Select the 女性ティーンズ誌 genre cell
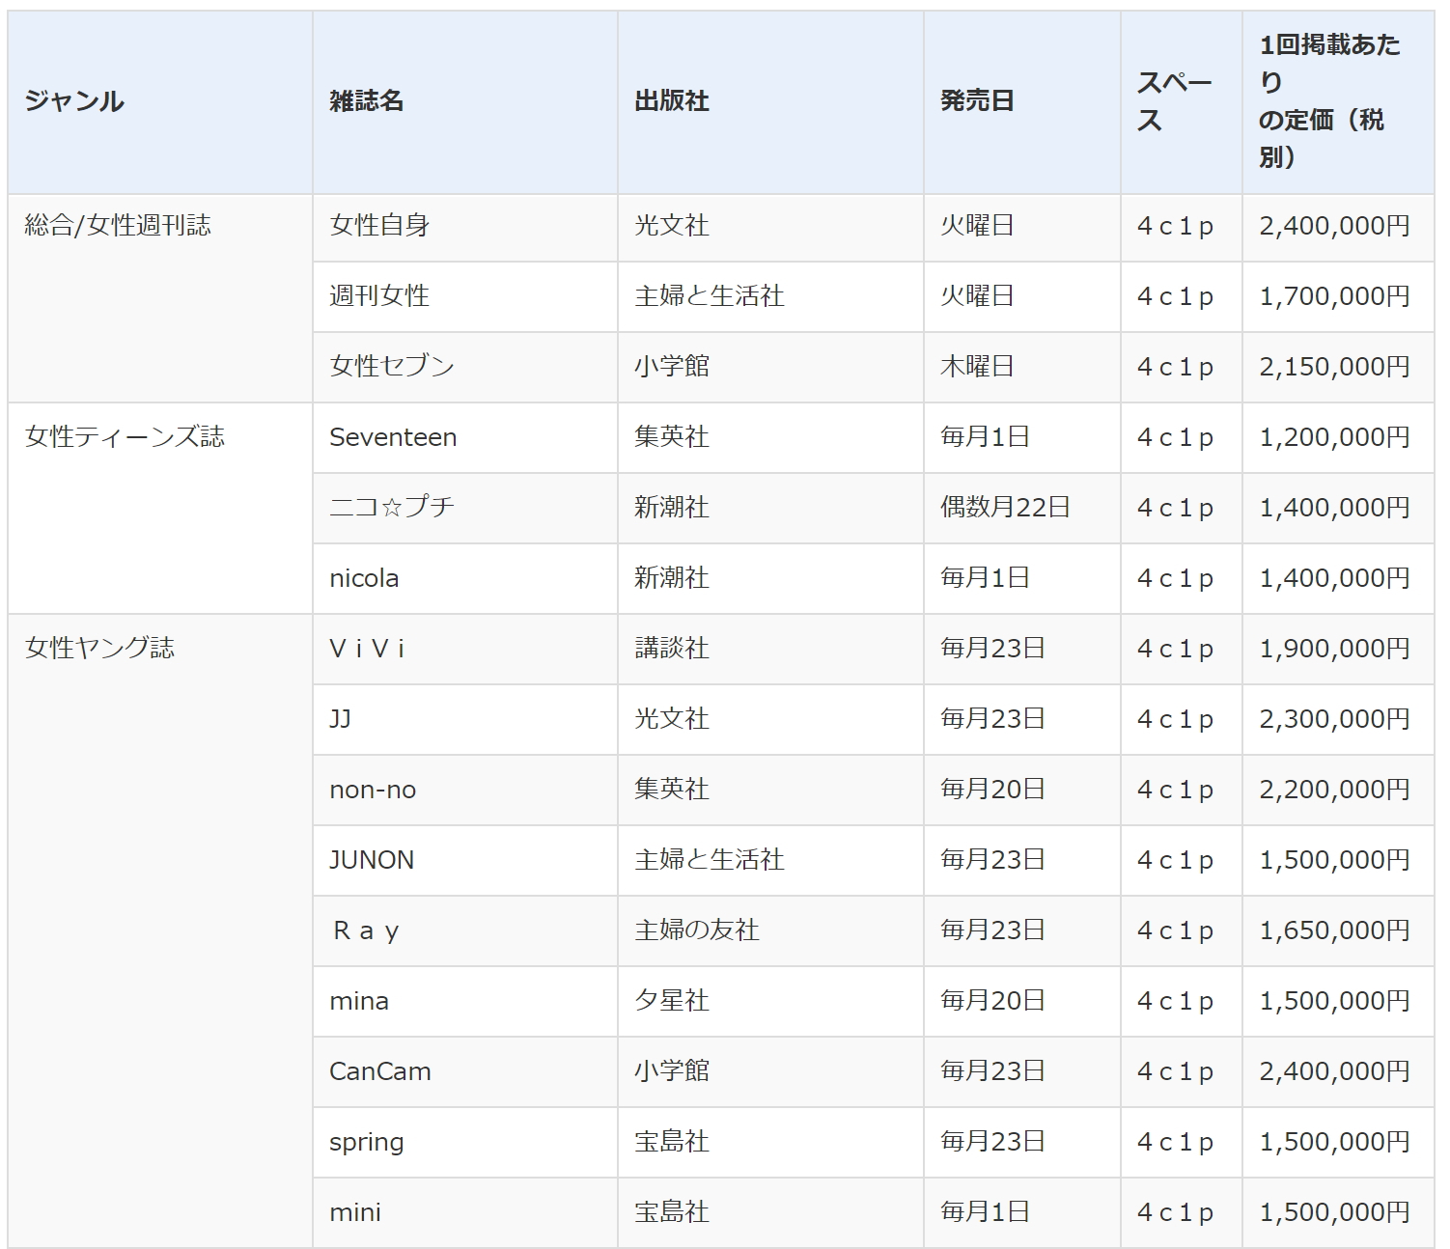1450x1249 pixels. point(125,437)
